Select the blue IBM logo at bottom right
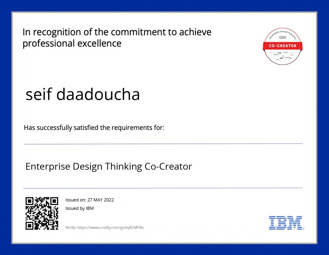 285,222
